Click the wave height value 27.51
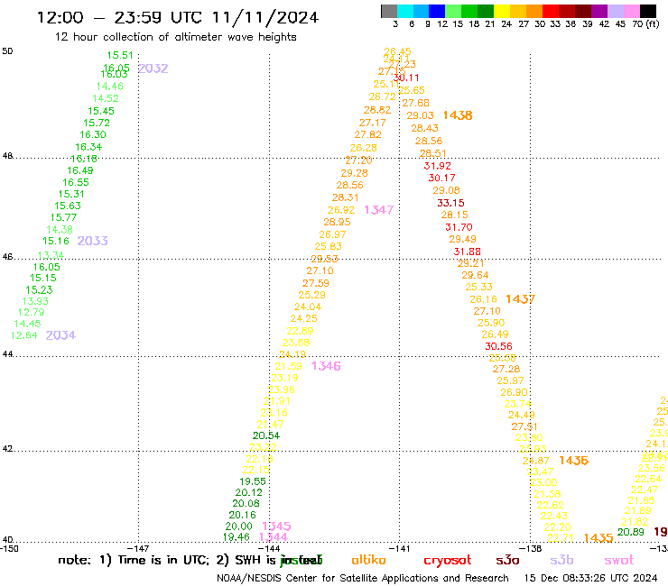The width and height of the screenshot is (668, 586). [x=524, y=426]
